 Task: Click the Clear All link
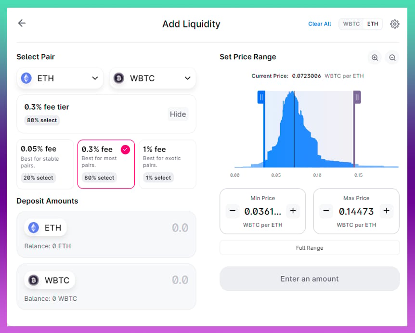tap(320, 24)
